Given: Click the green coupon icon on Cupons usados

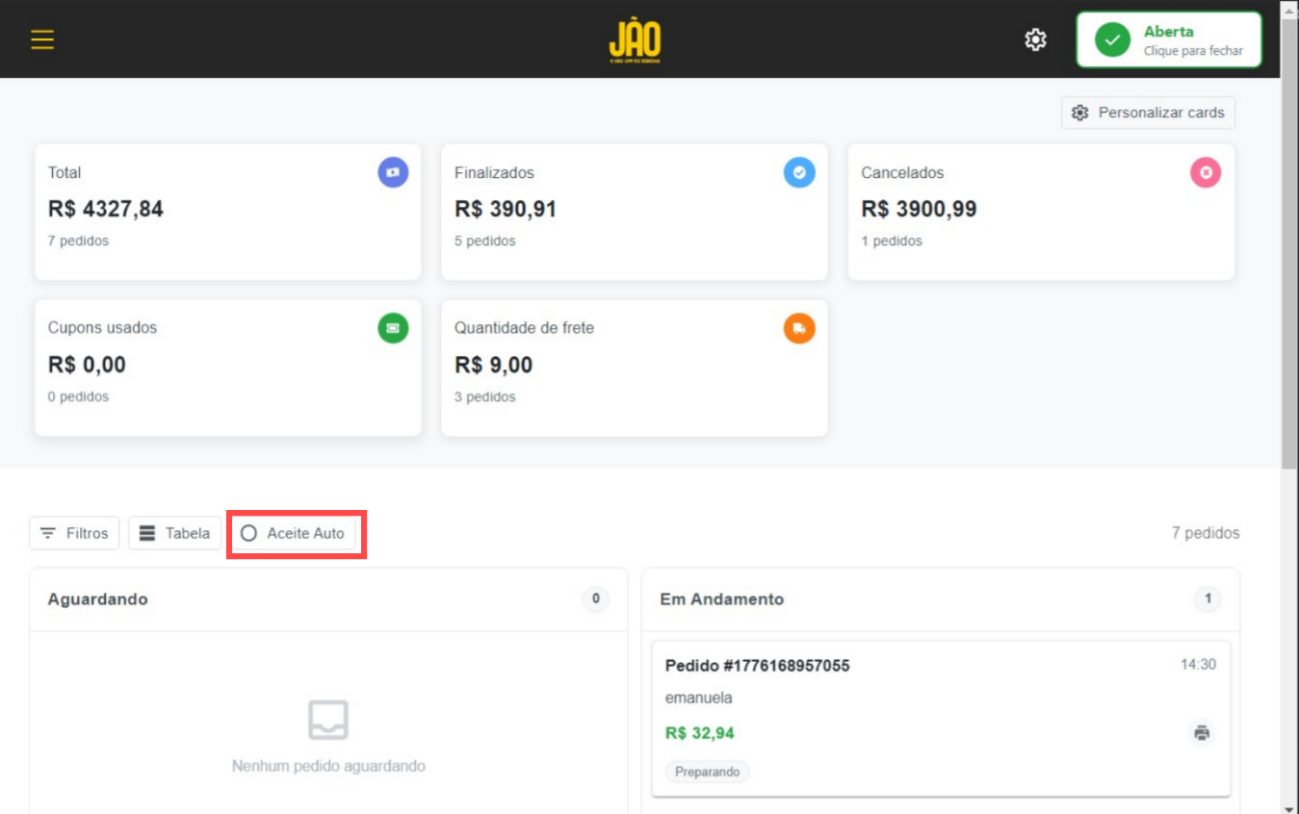Looking at the screenshot, I should click(x=393, y=328).
